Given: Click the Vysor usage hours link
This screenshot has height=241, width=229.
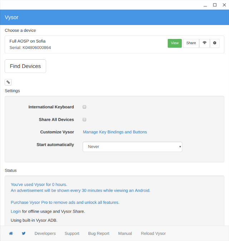Looking at the screenshot, I should (x=39, y=185).
